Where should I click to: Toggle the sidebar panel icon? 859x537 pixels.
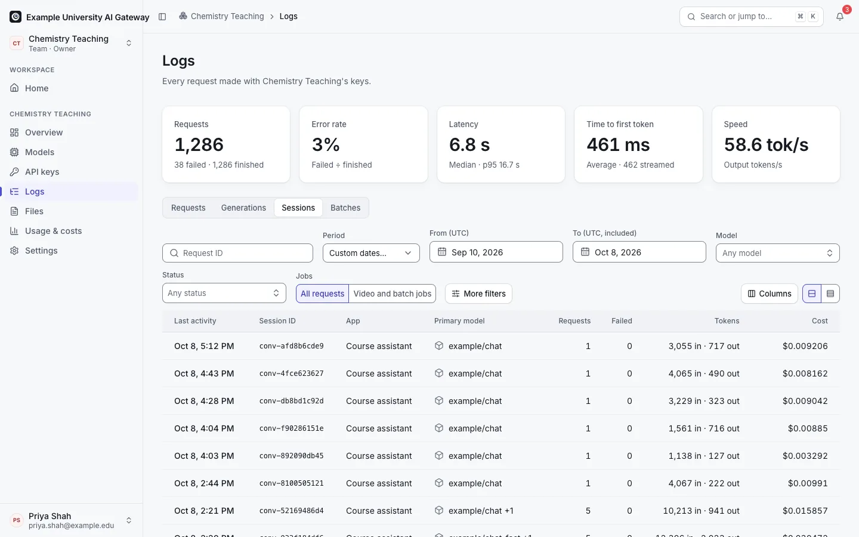(162, 17)
